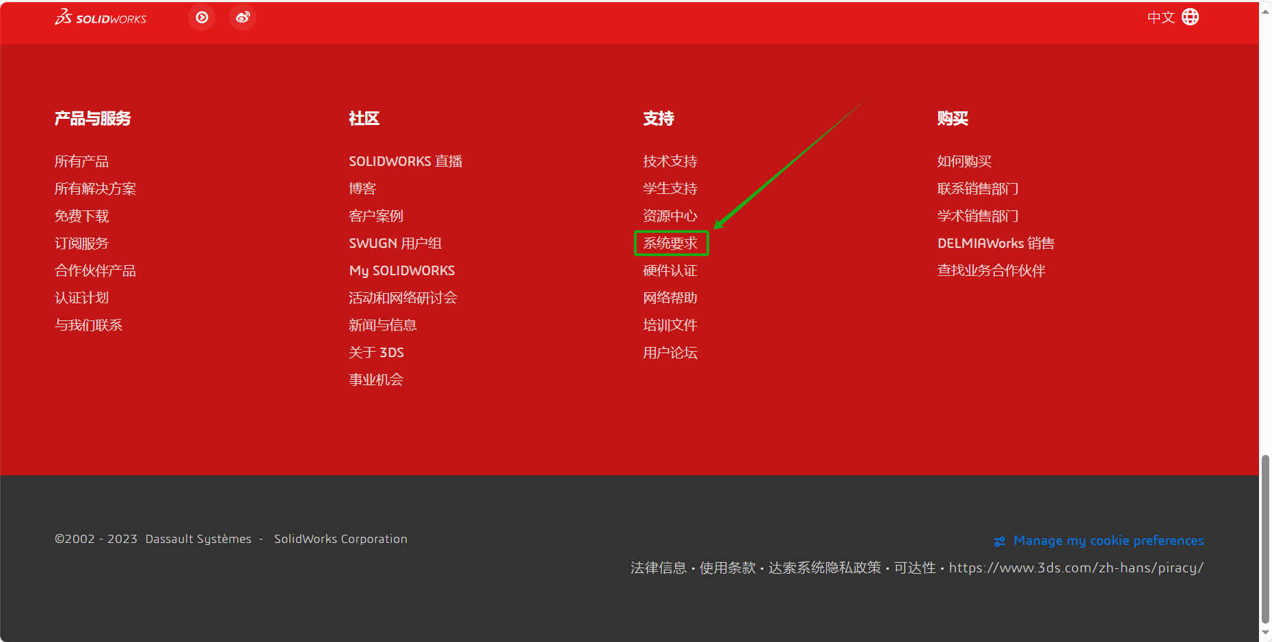
Task: Click My SOLIDWORKS in the 社区 column
Action: pos(401,270)
